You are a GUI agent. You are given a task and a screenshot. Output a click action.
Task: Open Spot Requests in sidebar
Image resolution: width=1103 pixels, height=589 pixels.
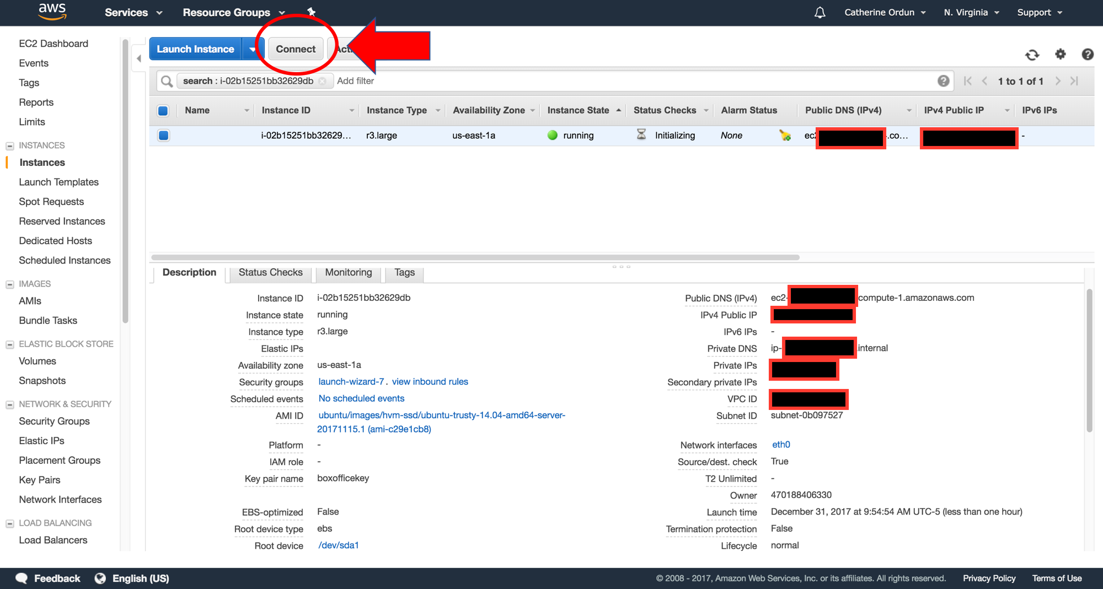click(x=51, y=202)
